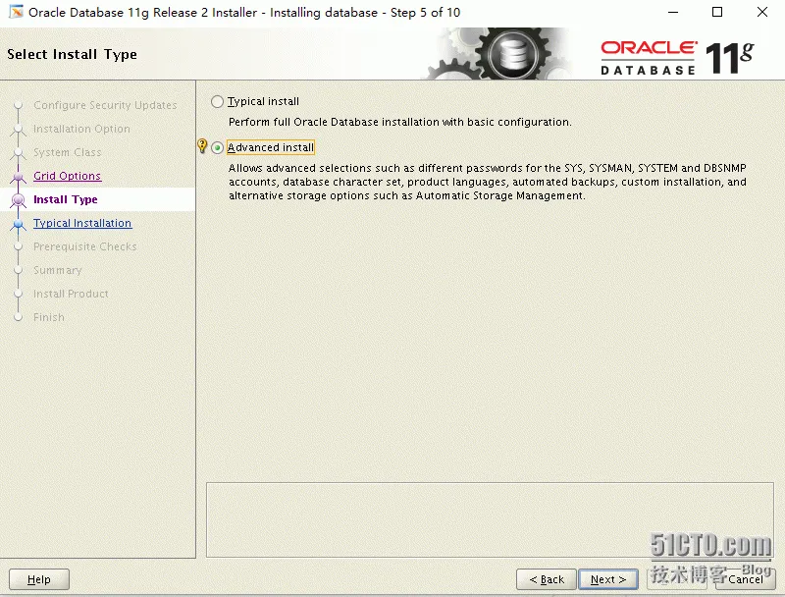
Task: Cancel the installation with Cancel button
Action: tap(746, 579)
